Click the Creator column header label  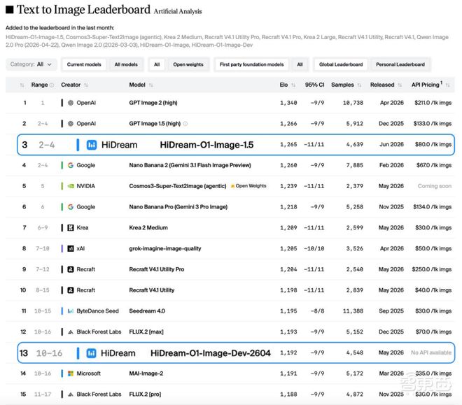(x=71, y=85)
